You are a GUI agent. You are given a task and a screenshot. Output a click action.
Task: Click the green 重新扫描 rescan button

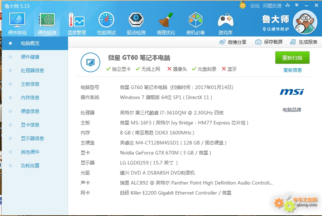point(292,58)
